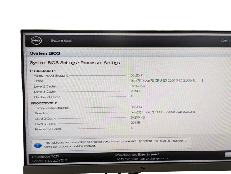Click Processor 2 Xeon E5-2660 brand field
The width and height of the screenshot is (231, 174).
167,112
